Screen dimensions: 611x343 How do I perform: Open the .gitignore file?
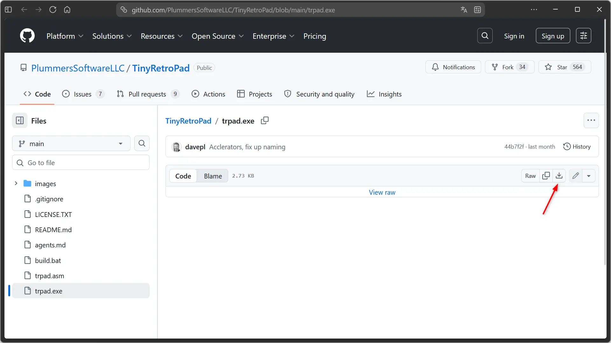(81, 199)
